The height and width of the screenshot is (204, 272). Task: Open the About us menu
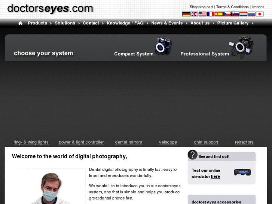(x=200, y=23)
